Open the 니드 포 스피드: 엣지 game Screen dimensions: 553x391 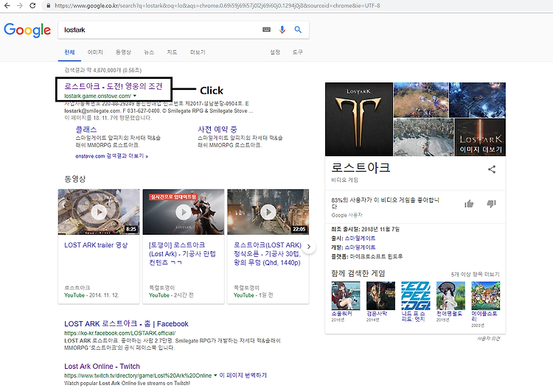click(415, 295)
